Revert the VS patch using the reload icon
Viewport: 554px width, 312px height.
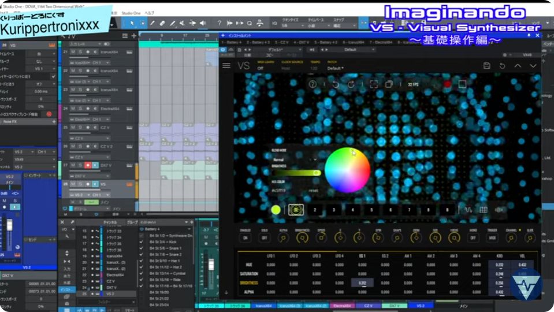(x=502, y=66)
